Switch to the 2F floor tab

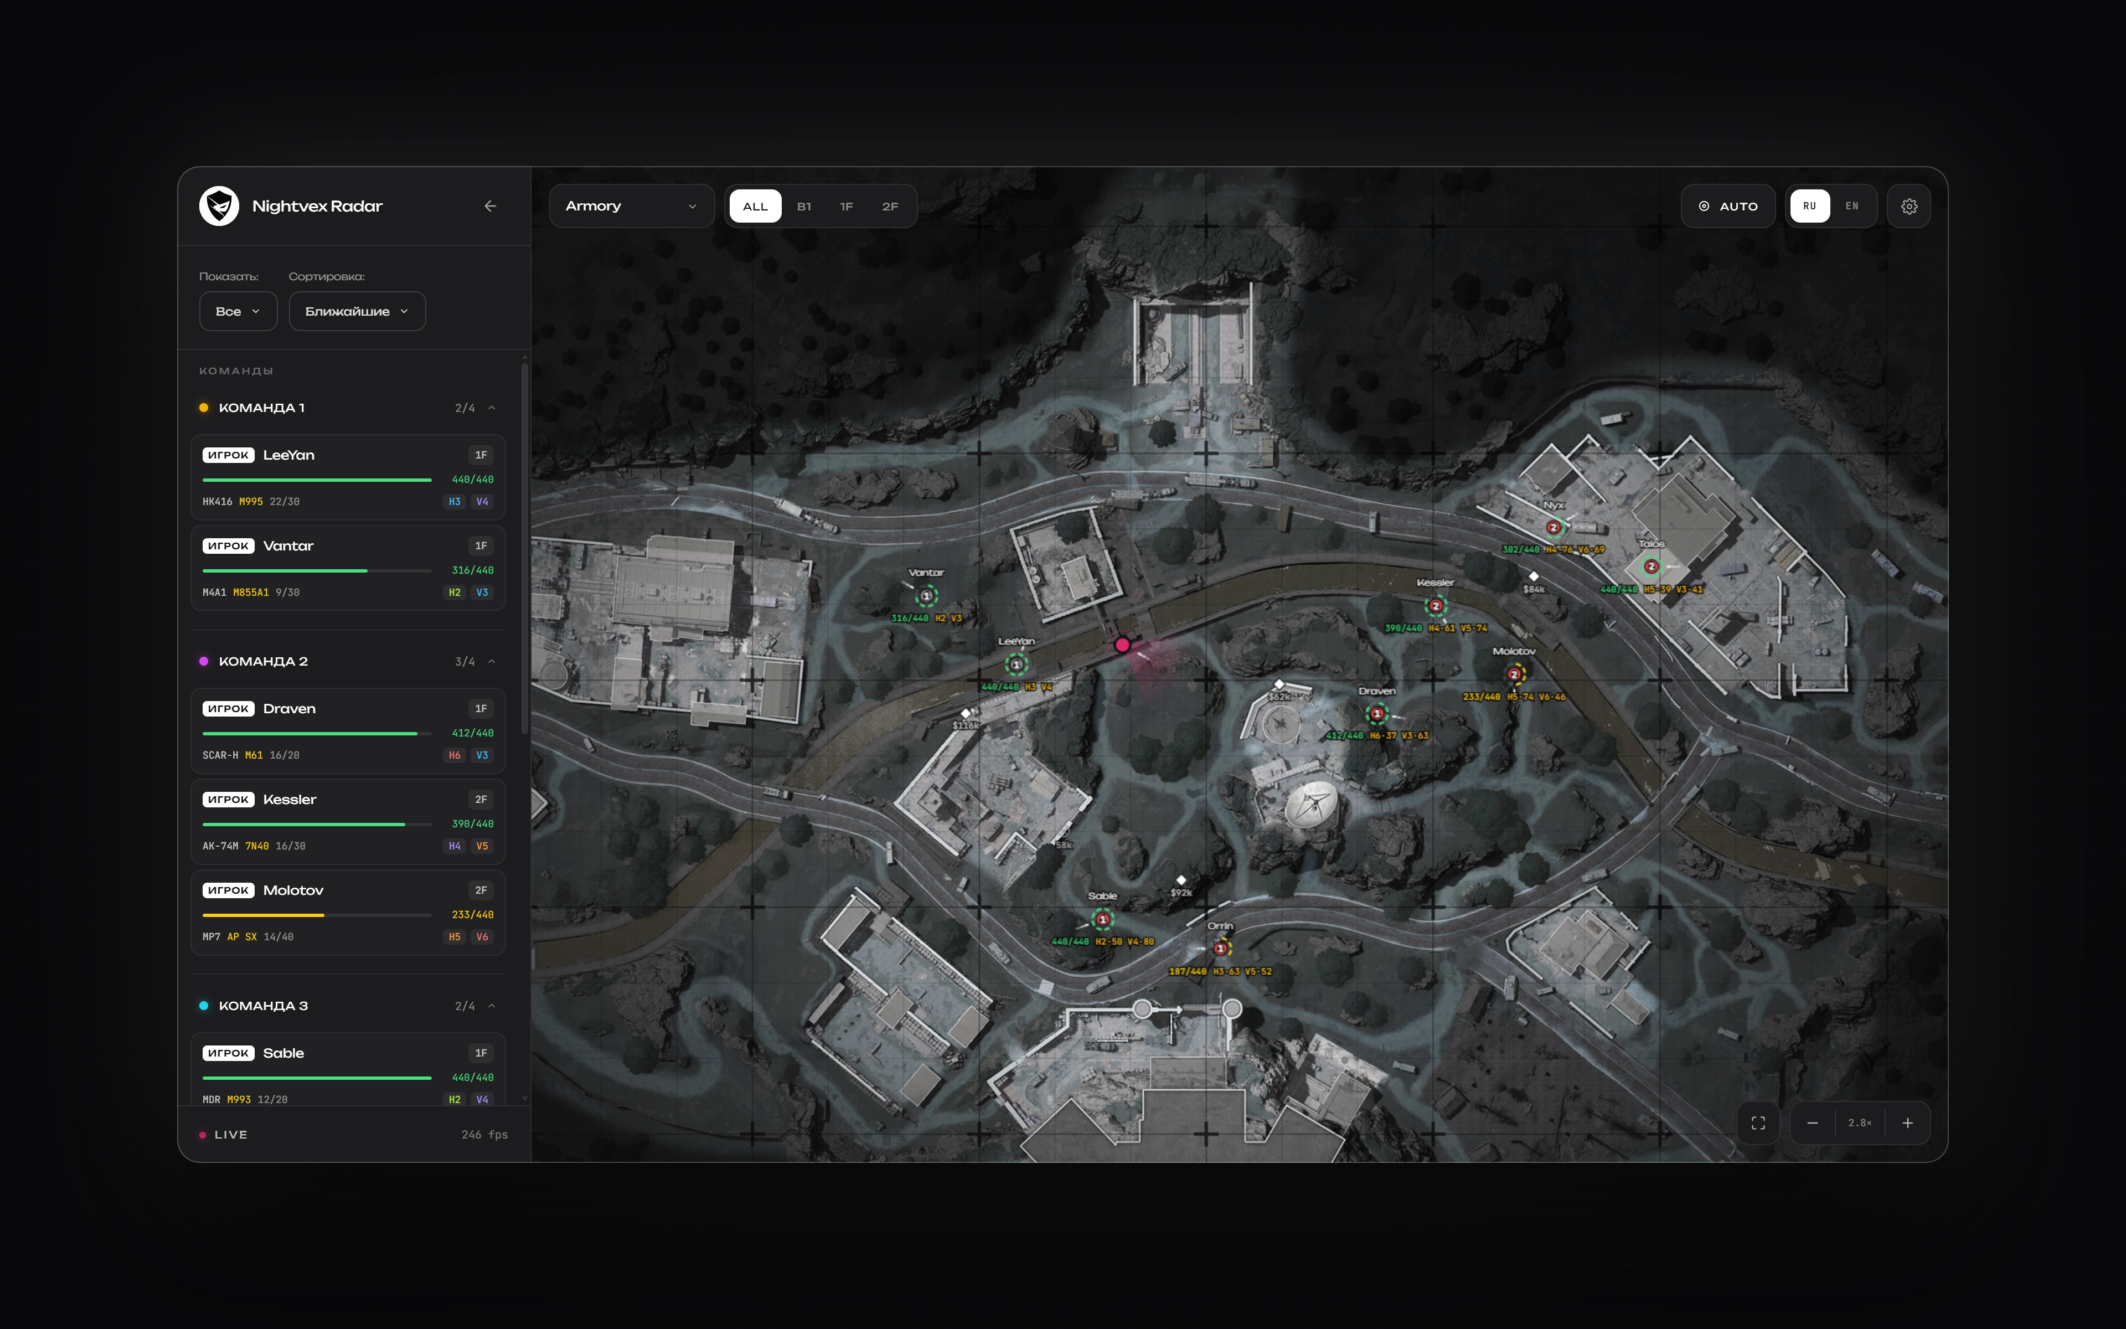(x=890, y=205)
